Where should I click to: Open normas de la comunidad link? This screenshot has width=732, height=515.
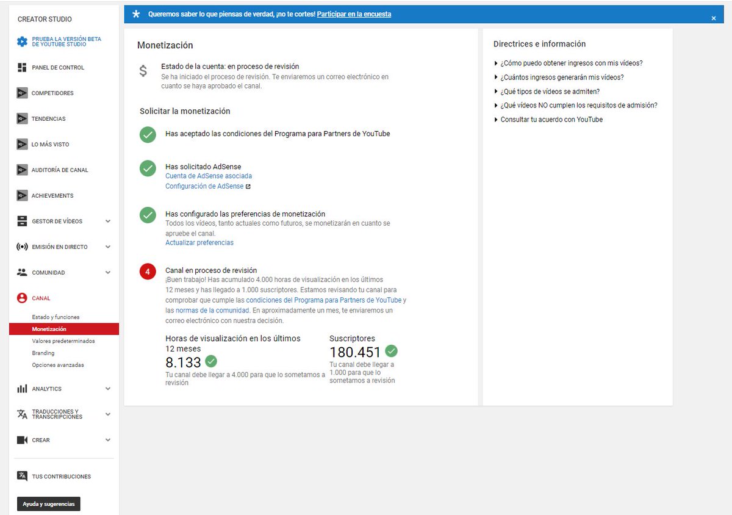click(212, 311)
